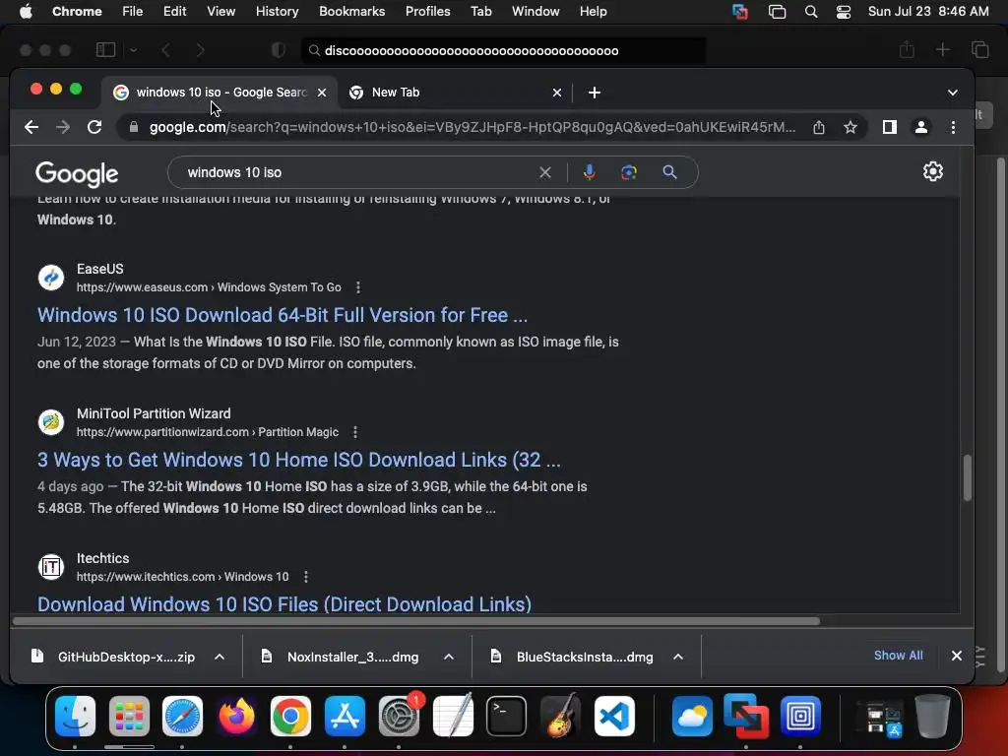Screen dimensions: 1008x756
Task: Open the Chrome side panel icon
Action: (889, 127)
